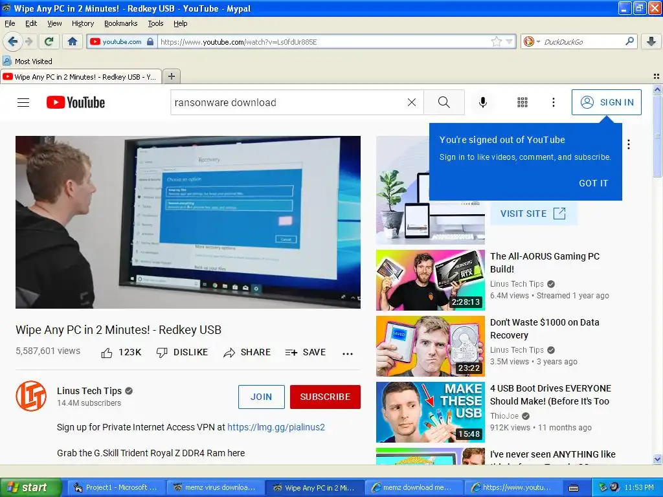Click the main video player
The height and width of the screenshot is (497, 663).
point(188,222)
